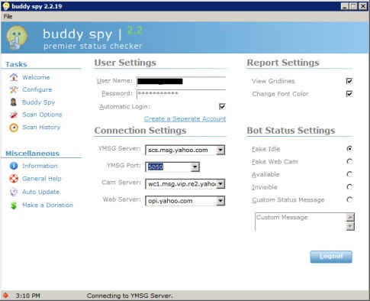Click Custom Message scrollbar down arrow
Screen dimensions: 370x301
point(350,226)
